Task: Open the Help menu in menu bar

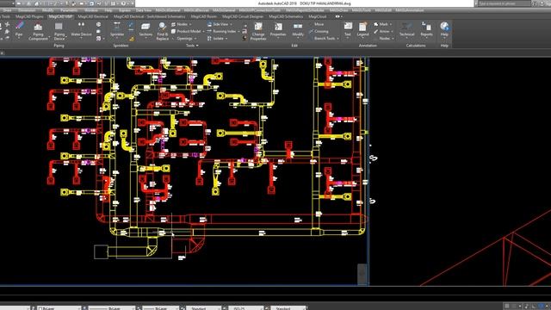Action: click(x=108, y=10)
